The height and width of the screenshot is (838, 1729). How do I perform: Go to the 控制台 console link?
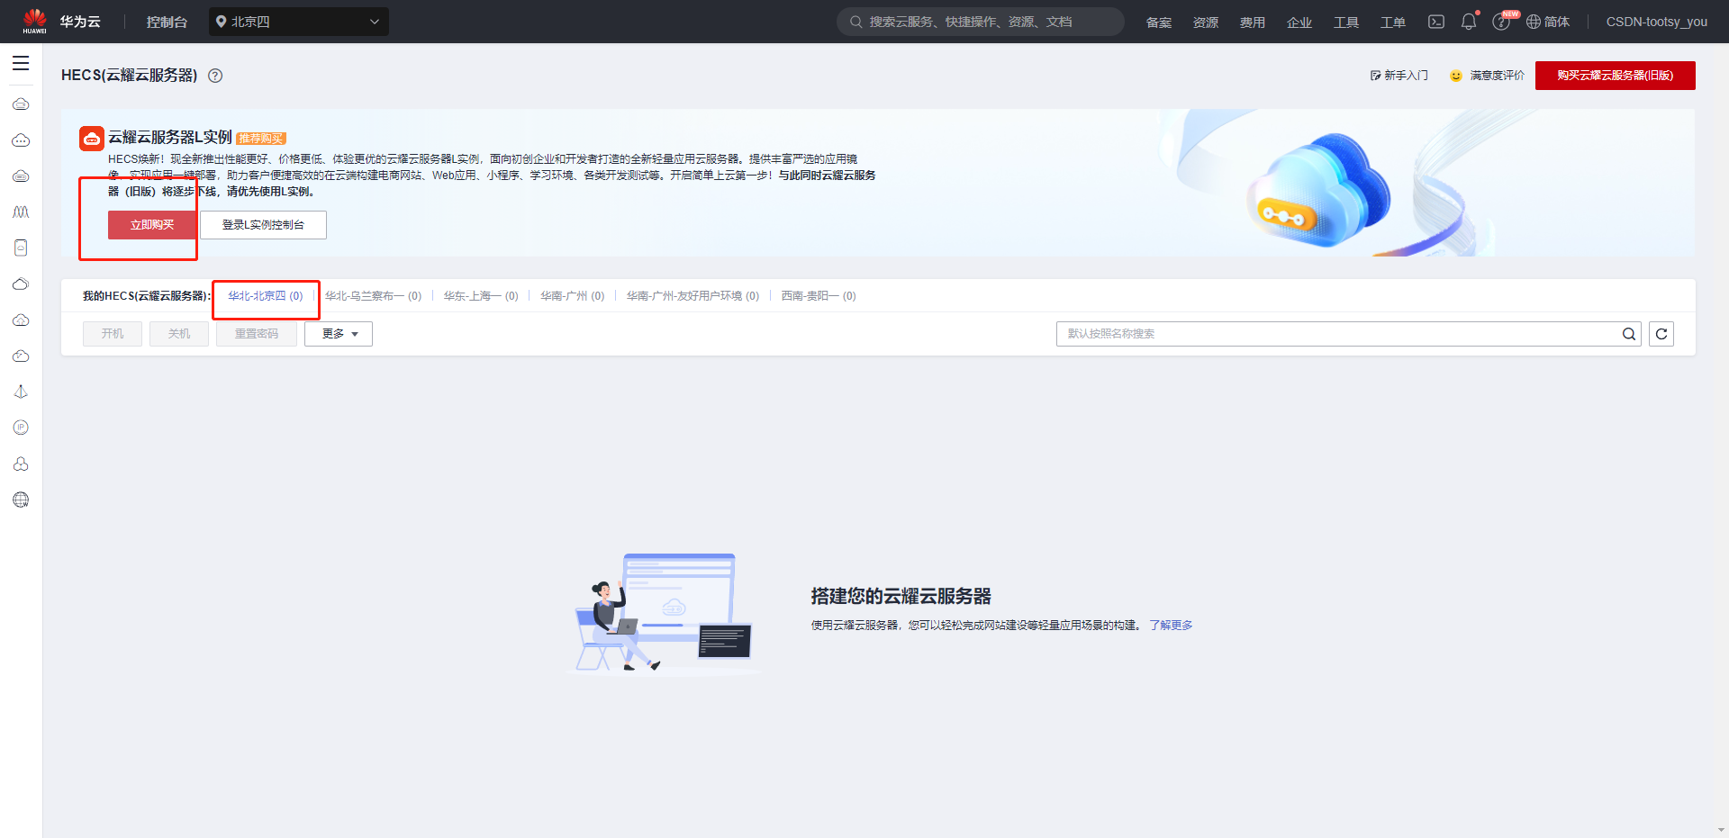[167, 22]
